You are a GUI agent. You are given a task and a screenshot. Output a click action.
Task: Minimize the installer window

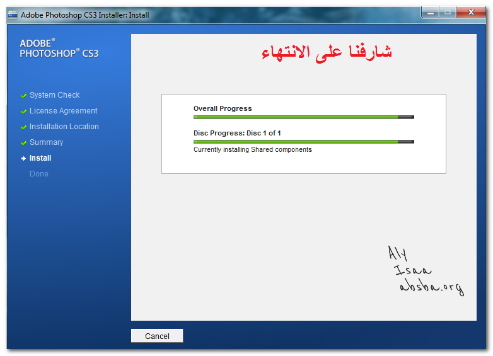(431, 13)
